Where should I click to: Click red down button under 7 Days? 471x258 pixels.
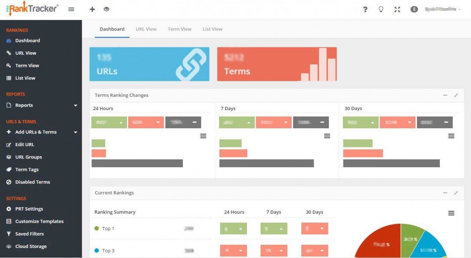tap(273, 122)
